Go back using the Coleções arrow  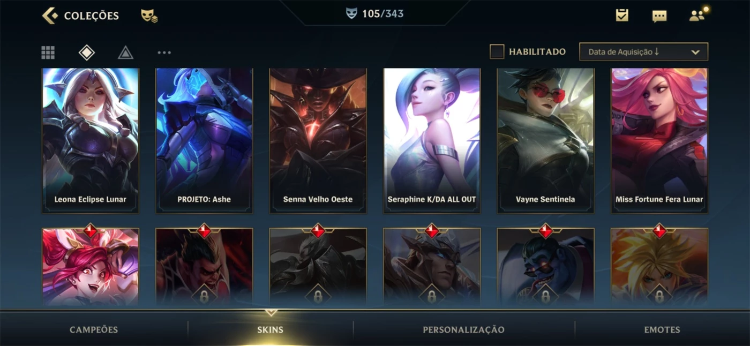click(x=50, y=16)
